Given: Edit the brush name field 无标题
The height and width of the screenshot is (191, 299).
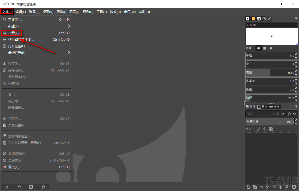Looking at the screenshot, I should point(271,25).
